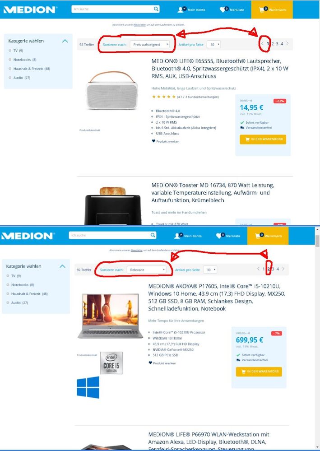This screenshot has width=320, height=451.
Task: Collapse Kategorie wählen panel beside the AKOYA notebook
Action: point(62,266)
